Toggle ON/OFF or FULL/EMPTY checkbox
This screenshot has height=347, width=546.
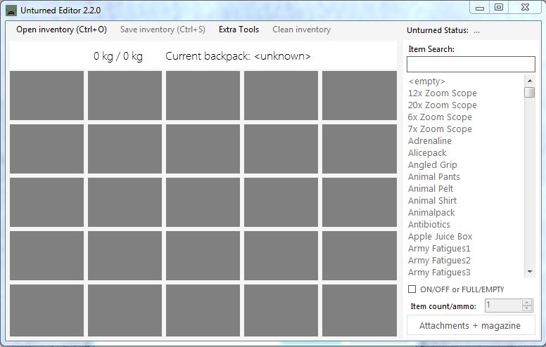(x=412, y=289)
